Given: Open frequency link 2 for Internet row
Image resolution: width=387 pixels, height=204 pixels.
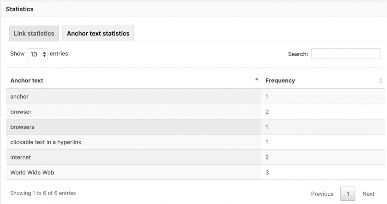Looking at the screenshot, I should pyautogui.click(x=267, y=158).
